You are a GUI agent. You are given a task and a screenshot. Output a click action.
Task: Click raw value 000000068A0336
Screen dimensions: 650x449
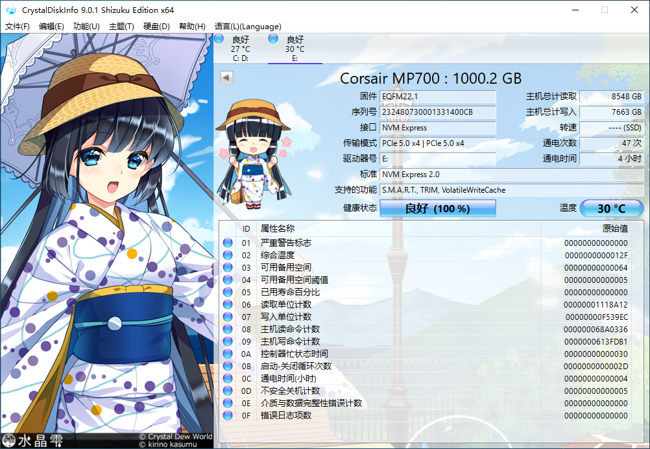[x=596, y=330]
